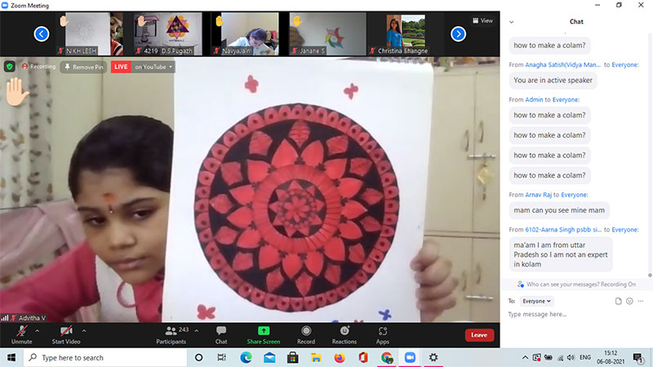Open more chat options (three dots)
This screenshot has height=367, width=653.
tap(641, 301)
